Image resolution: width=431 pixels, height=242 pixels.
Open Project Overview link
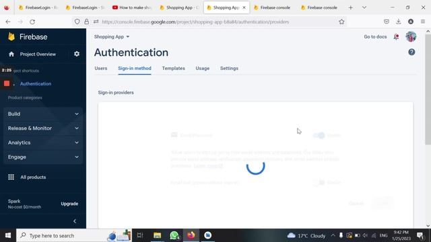(38, 54)
